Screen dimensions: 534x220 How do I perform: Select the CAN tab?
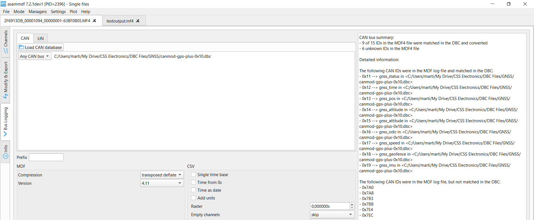point(25,38)
